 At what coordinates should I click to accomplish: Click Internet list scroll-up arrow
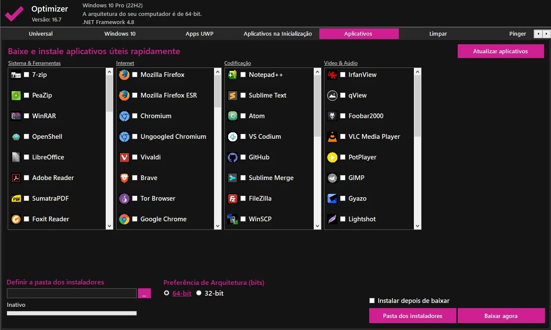point(217,72)
